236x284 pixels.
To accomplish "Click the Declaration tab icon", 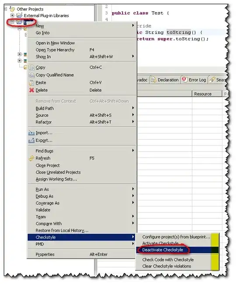I will (x=154, y=80).
